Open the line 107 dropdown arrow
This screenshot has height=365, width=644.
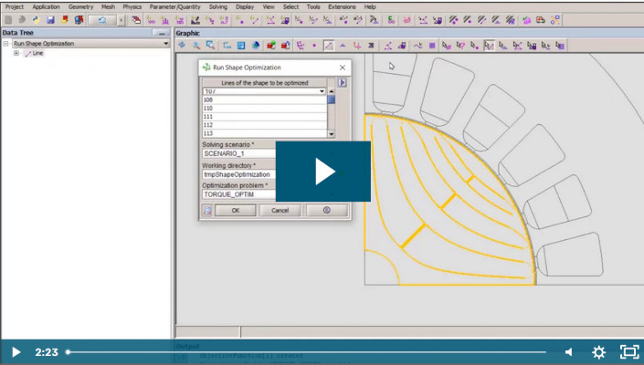pyautogui.click(x=322, y=91)
